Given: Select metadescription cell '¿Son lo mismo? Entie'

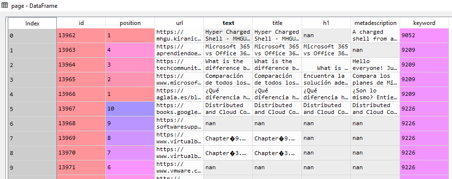Looking at the screenshot, I should click(x=376, y=94).
